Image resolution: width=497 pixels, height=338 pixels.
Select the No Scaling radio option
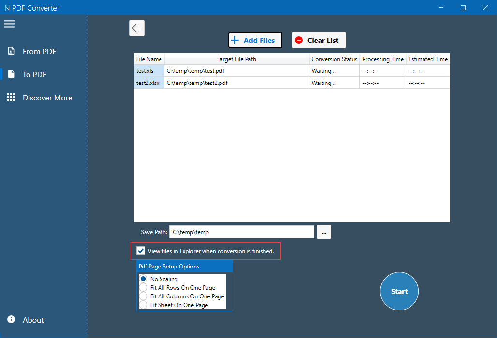pos(143,279)
